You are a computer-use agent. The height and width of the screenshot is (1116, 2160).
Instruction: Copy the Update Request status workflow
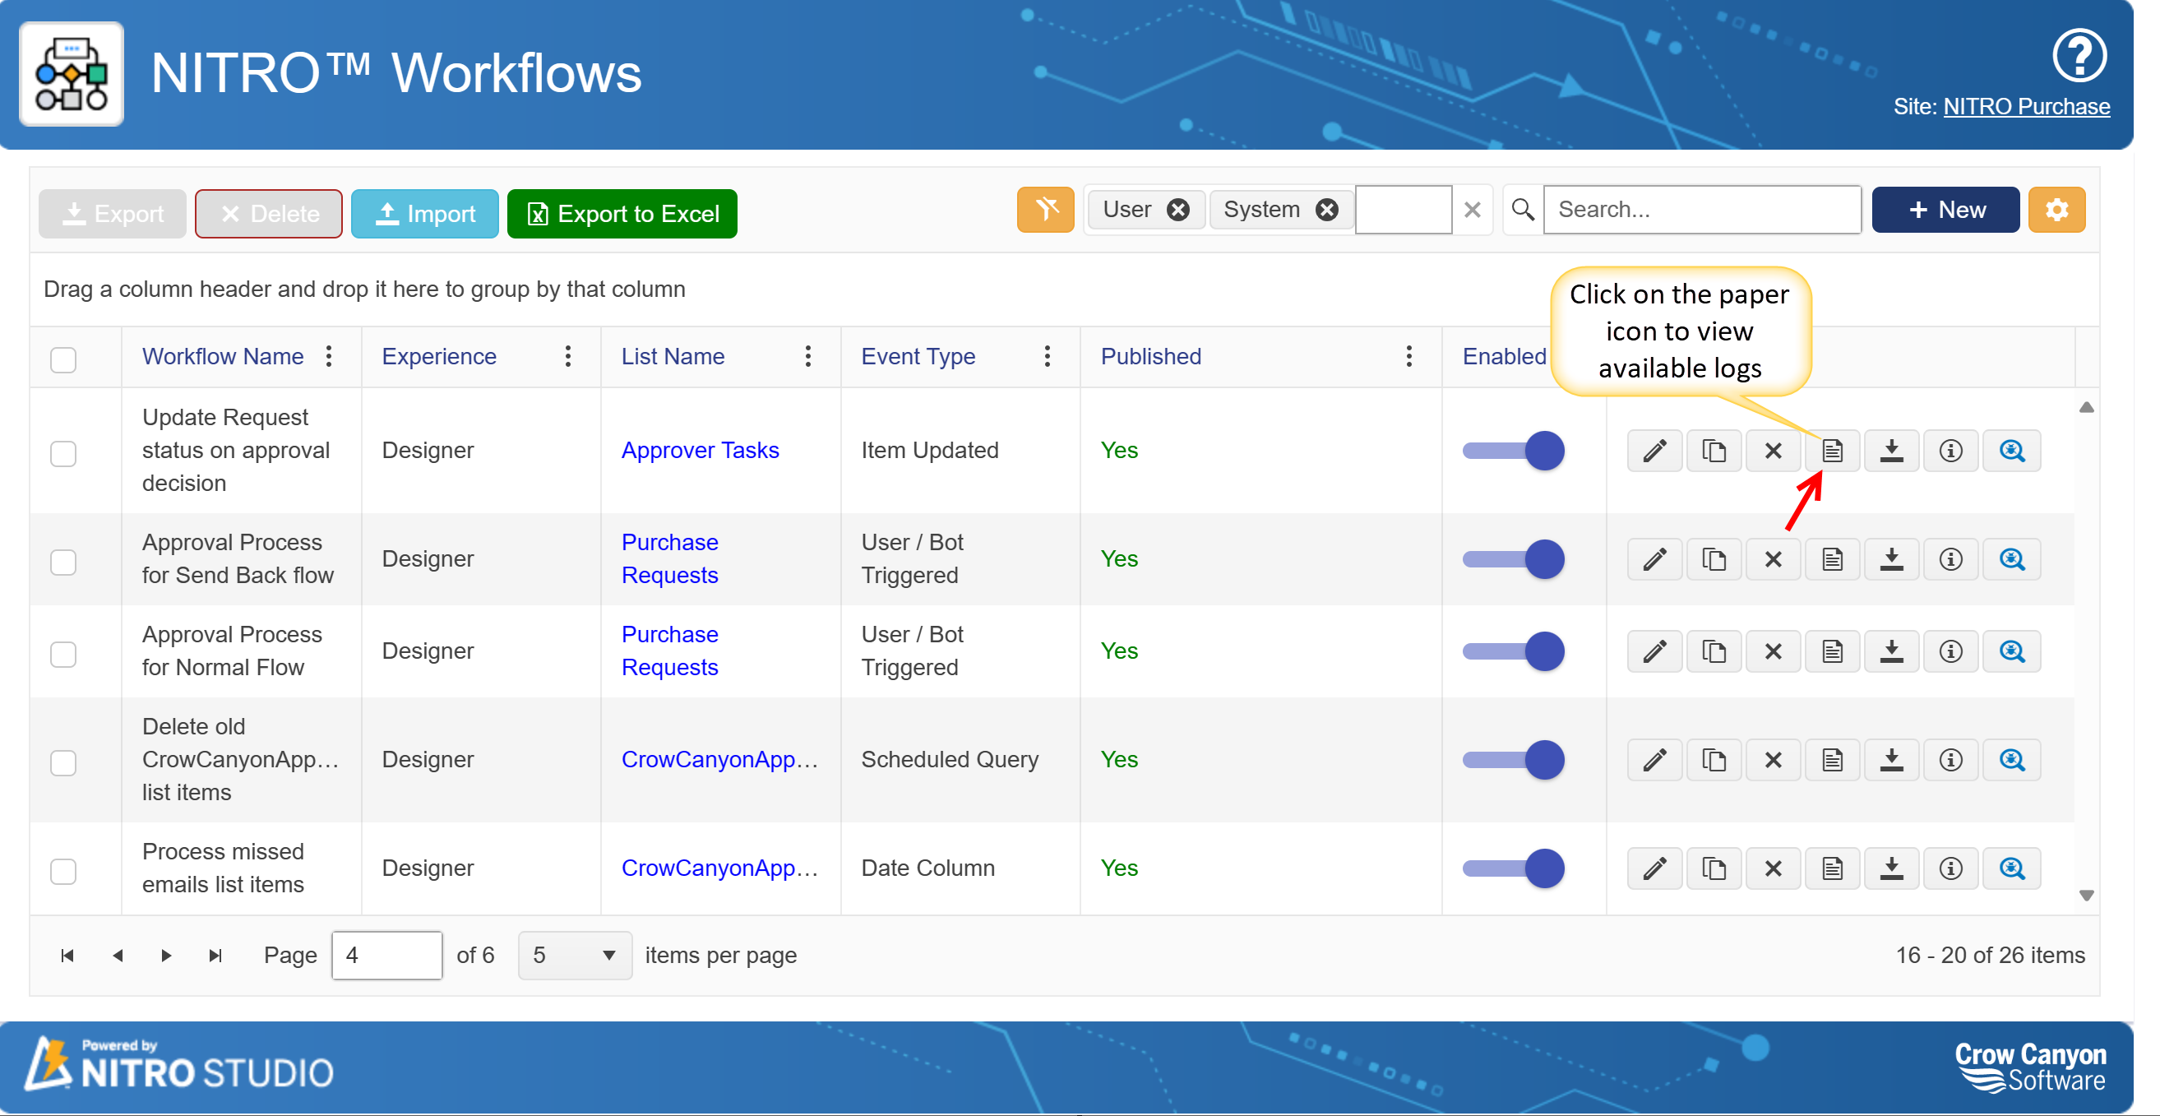[1714, 450]
